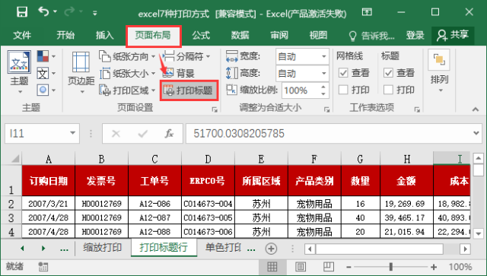Click the Undo arrow icon

click(x=43, y=12)
